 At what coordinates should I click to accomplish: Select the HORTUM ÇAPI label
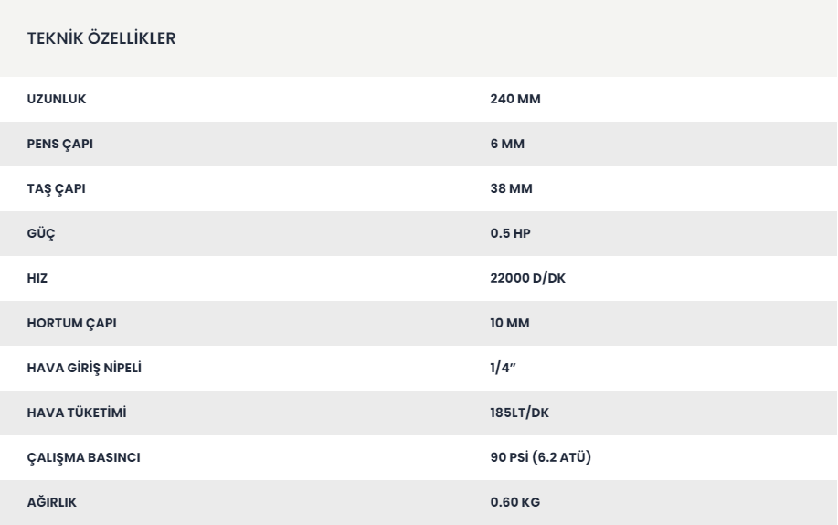click(x=71, y=324)
